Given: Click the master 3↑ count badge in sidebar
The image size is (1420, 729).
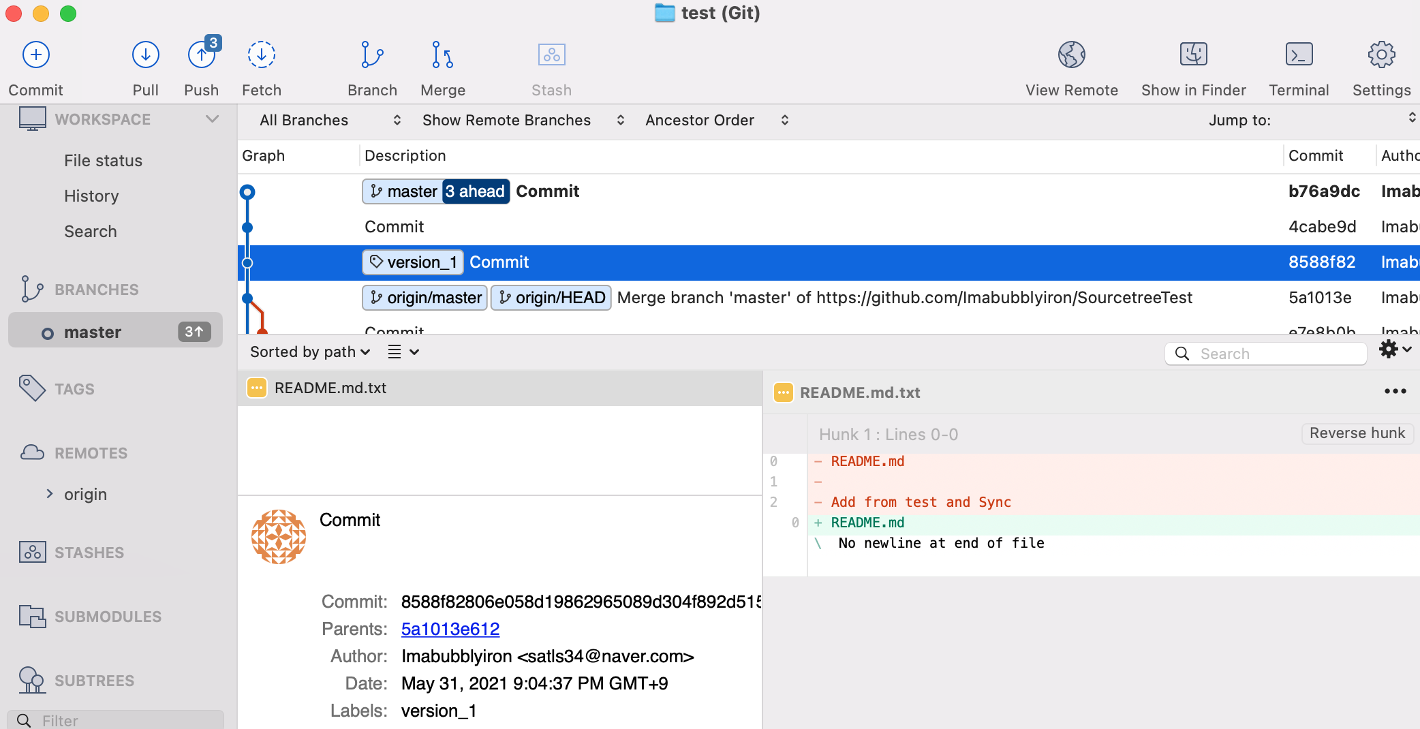Looking at the screenshot, I should (194, 332).
